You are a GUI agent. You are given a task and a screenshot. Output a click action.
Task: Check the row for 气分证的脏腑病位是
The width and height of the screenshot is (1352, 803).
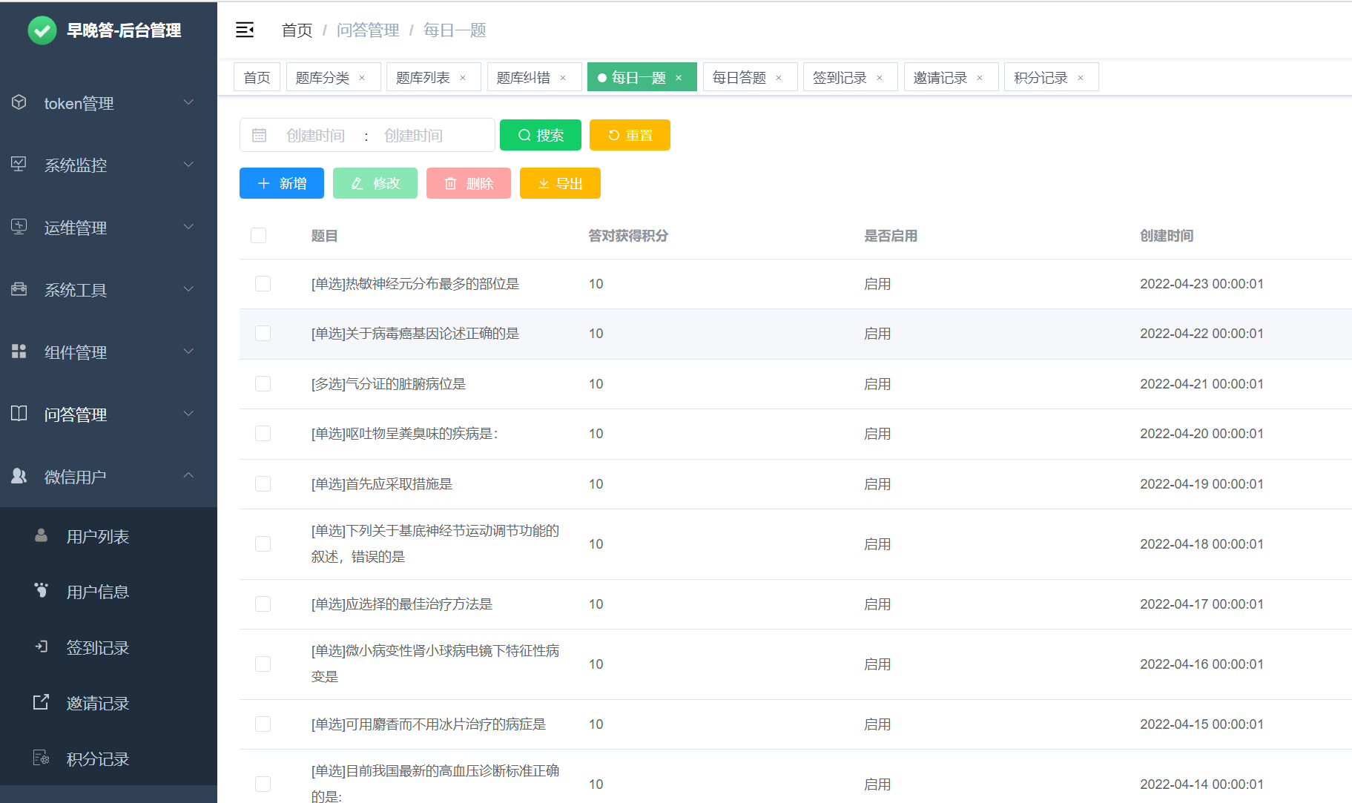[263, 384]
